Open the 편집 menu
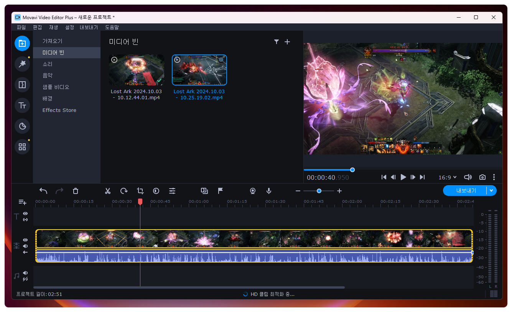512x312 pixels. pos(38,27)
